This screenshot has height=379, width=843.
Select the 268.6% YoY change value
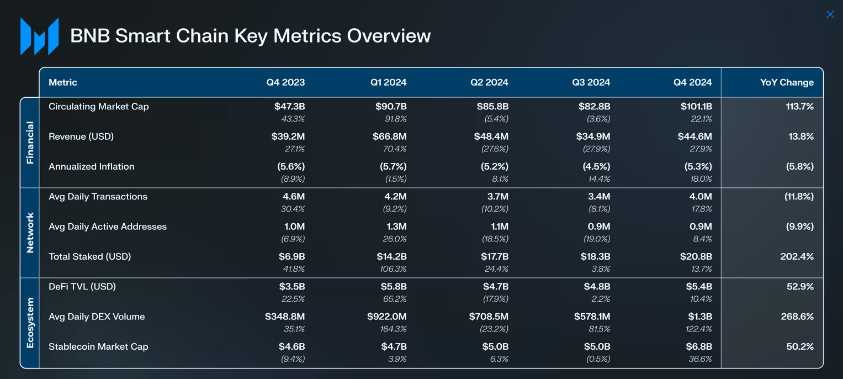coord(799,317)
